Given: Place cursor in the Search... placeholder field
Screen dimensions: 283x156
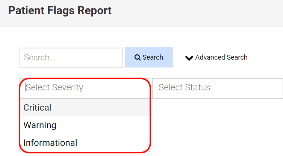Looking at the screenshot, I should coord(71,57).
